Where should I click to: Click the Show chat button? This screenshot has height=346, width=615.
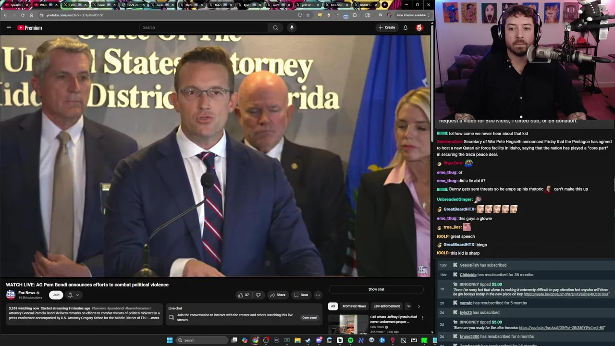376,289
